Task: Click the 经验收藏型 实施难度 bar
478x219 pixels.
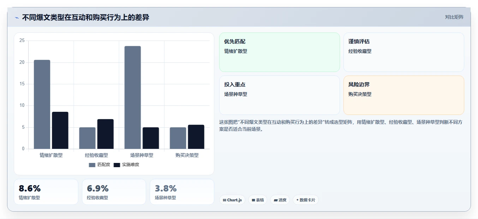Action: click(x=106, y=134)
